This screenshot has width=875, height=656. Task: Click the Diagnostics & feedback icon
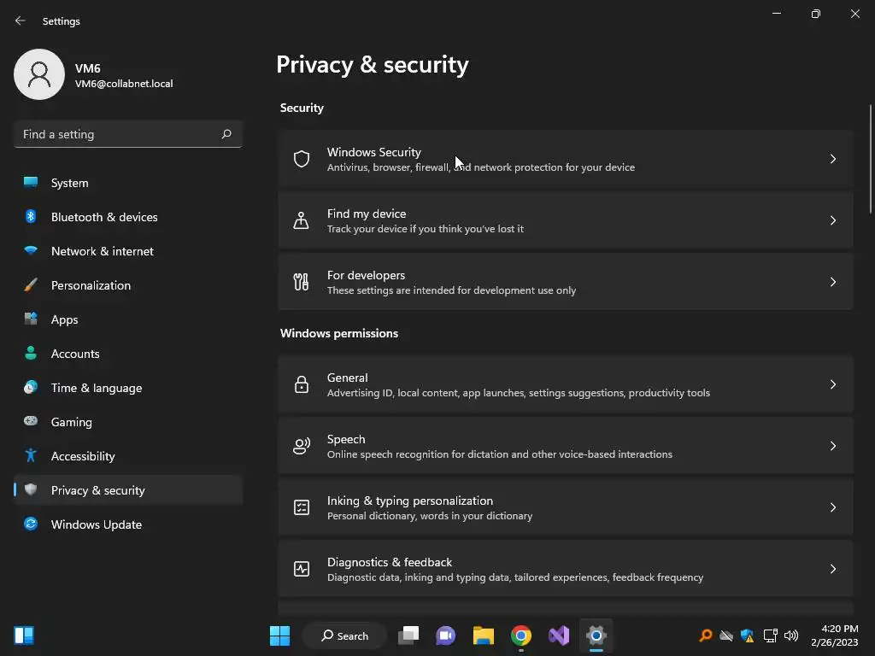pos(302,569)
